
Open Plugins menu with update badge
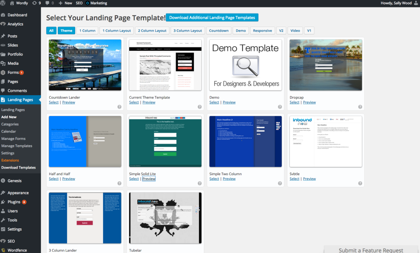tap(14, 202)
